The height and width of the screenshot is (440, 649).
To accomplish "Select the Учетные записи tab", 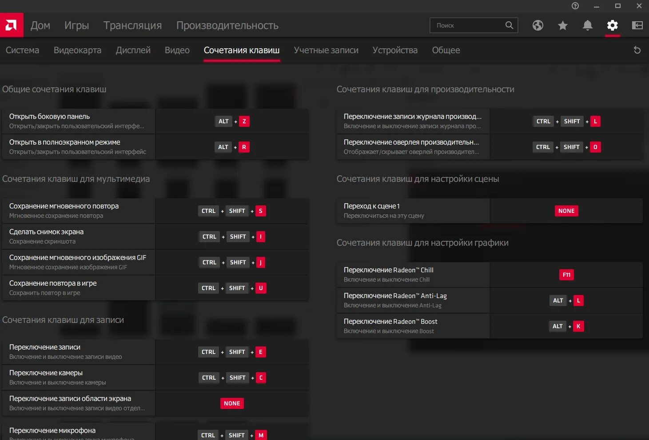I will (x=326, y=50).
